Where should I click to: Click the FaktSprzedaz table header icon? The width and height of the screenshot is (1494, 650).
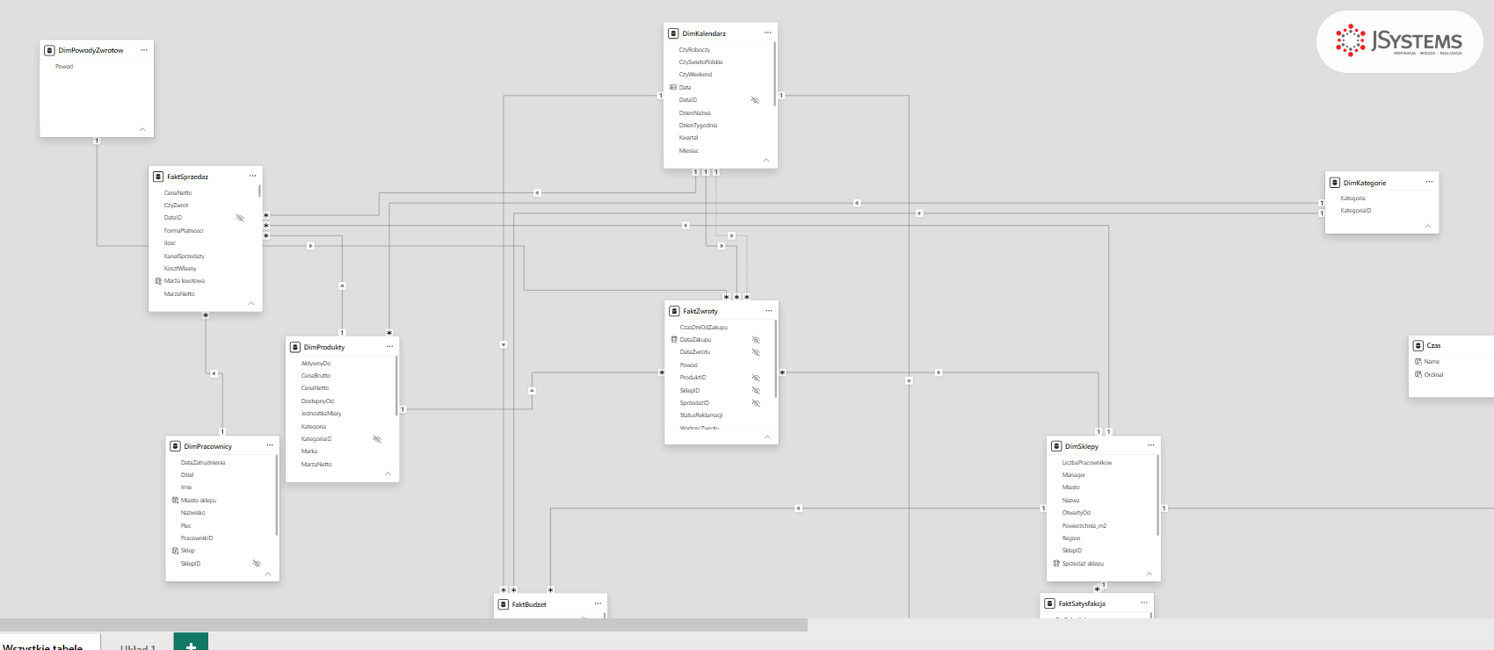(x=158, y=177)
